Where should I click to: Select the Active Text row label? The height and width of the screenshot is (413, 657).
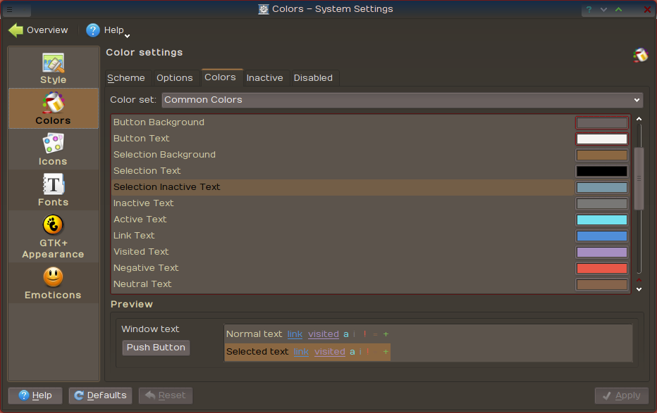[140, 220]
